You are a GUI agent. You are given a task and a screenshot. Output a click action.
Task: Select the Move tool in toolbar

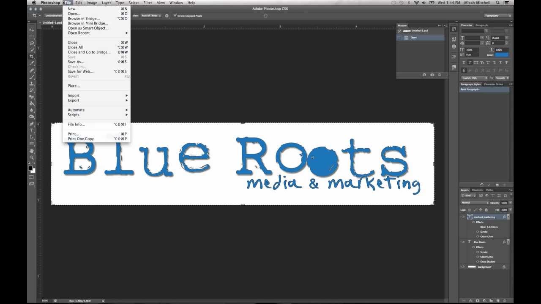coord(32,30)
